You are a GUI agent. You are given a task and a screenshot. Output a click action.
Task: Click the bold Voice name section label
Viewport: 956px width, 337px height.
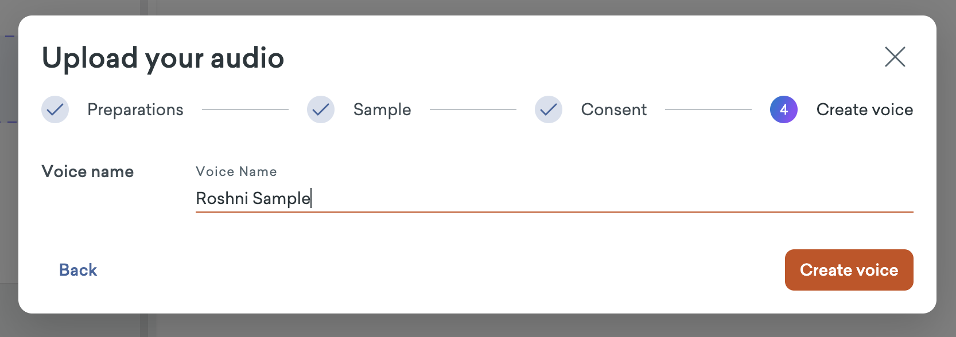click(x=88, y=171)
